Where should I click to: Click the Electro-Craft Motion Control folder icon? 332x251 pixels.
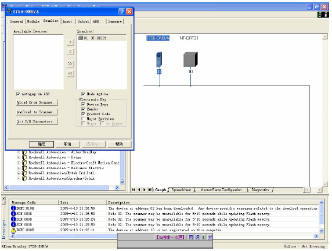24,163
